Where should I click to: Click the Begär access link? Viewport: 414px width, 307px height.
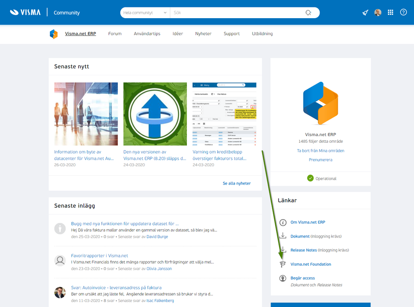coord(303,278)
